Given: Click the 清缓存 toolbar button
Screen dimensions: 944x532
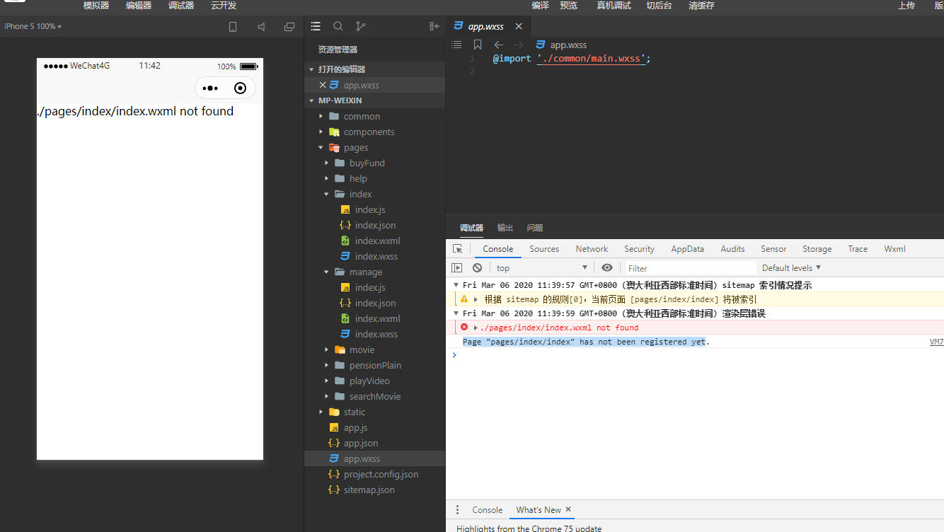Looking at the screenshot, I should [x=701, y=5].
